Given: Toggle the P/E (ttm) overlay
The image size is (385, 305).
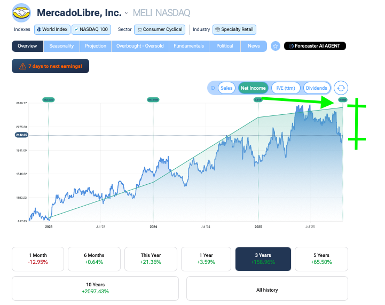Looking at the screenshot, I should pyautogui.click(x=286, y=88).
